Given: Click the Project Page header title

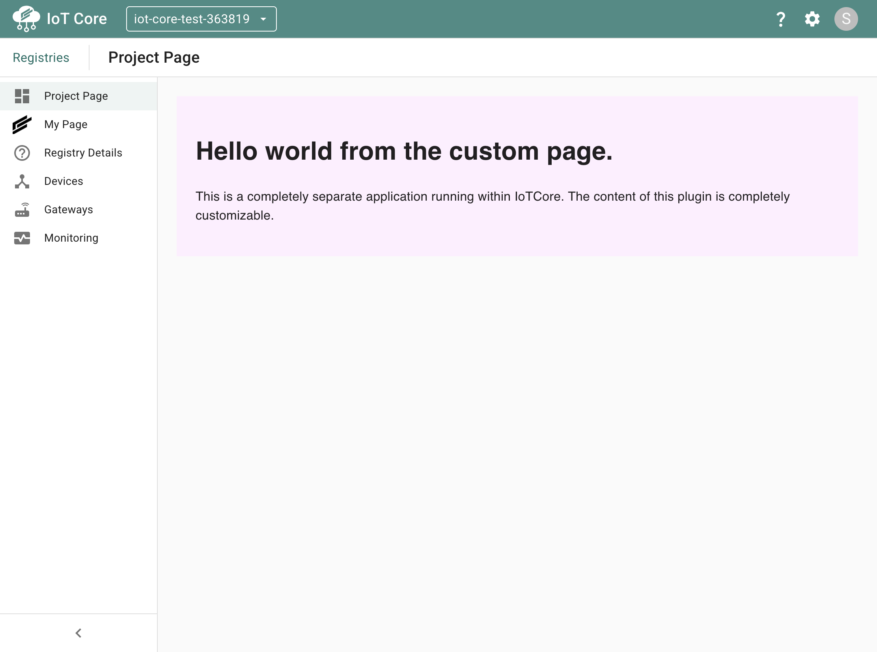Looking at the screenshot, I should (x=154, y=58).
